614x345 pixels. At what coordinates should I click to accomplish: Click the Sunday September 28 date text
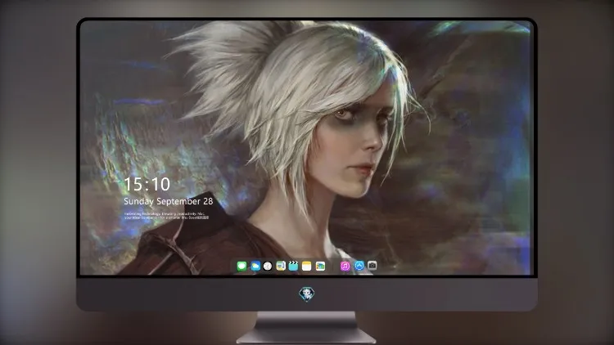[169, 201]
